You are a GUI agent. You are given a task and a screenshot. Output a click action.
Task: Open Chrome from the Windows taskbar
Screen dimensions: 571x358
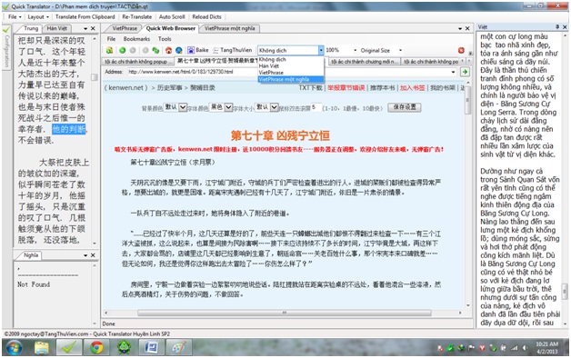(96, 348)
